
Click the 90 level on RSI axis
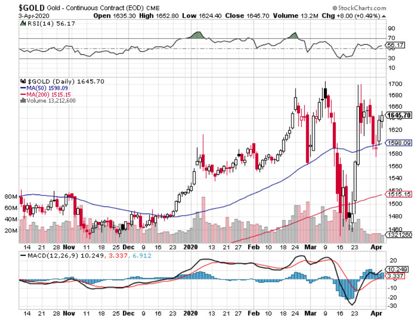[392, 29]
